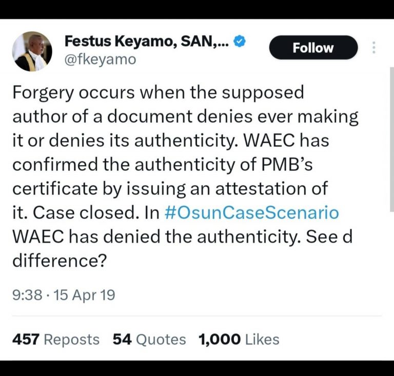This screenshot has height=376, width=394.
Task: Open the #OsunCaseScenario hashtag
Action: (253, 212)
